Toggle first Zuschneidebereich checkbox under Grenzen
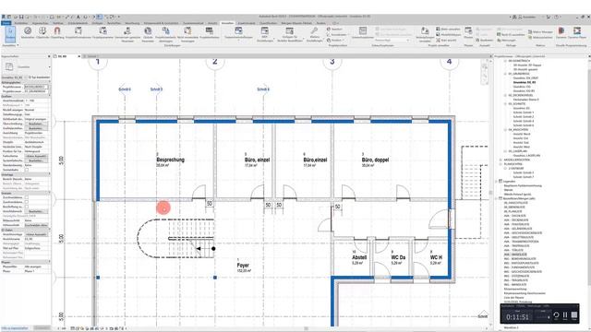Screen dimensions: 591x332 27,197
